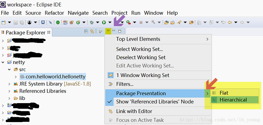Click the Open Task folder icon
The width and height of the screenshot is (263, 125).
coord(172,22)
